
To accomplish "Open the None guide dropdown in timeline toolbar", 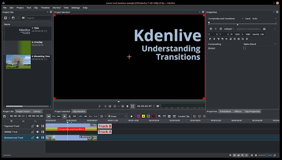I will pyautogui.click(x=117, y=116).
